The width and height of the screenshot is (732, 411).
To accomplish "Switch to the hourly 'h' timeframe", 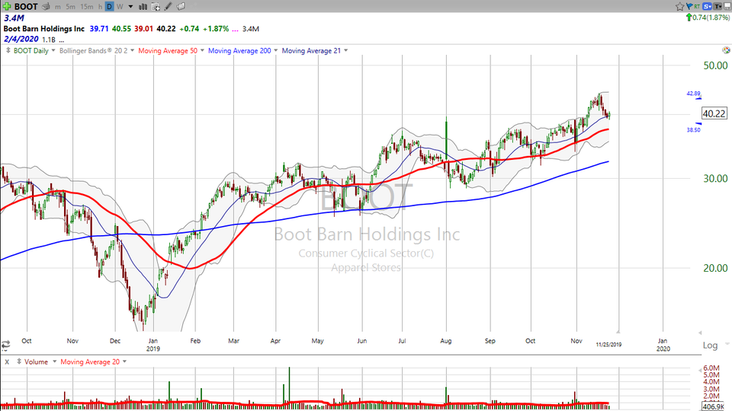I will [100, 7].
